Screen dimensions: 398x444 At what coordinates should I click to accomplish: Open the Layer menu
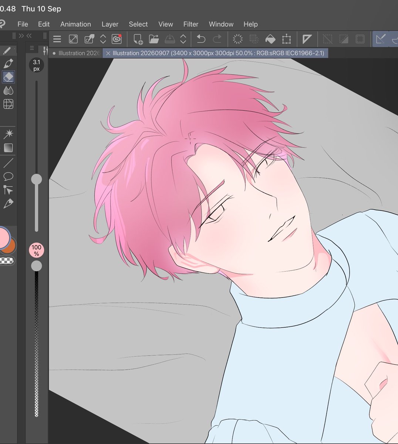pos(110,24)
